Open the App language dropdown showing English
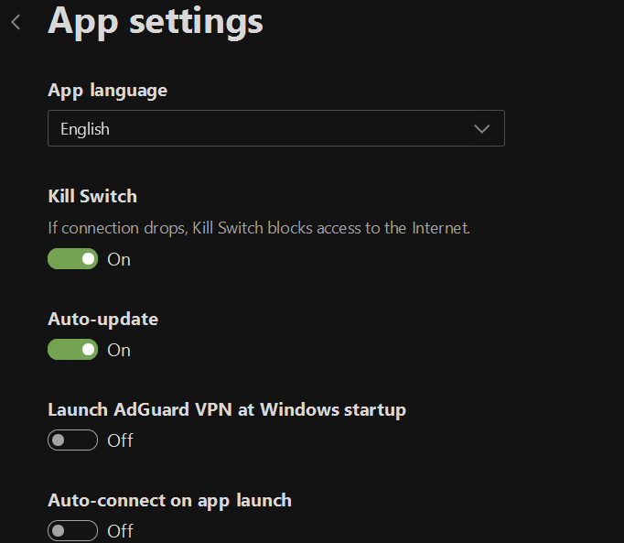Image resolution: width=624 pixels, height=543 pixels. point(276,128)
